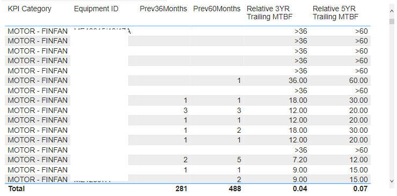Select the Prev60Months cell showing 5
Viewport: 397px width, 196px height.
coord(239,160)
